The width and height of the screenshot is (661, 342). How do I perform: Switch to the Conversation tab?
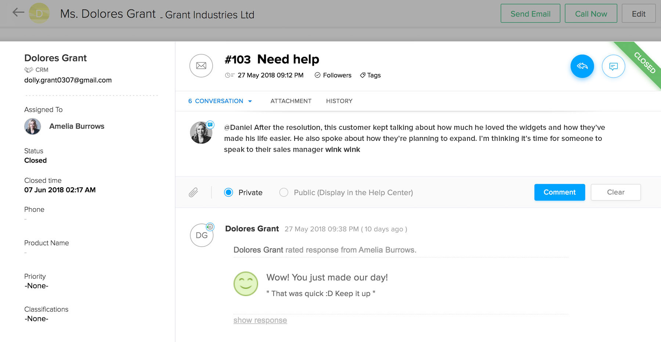pyautogui.click(x=220, y=101)
